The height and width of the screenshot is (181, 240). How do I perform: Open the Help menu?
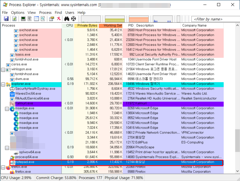tap(82, 13)
